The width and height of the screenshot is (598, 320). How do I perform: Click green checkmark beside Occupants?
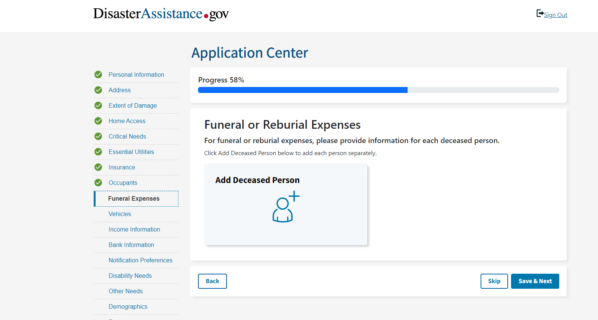tap(98, 183)
